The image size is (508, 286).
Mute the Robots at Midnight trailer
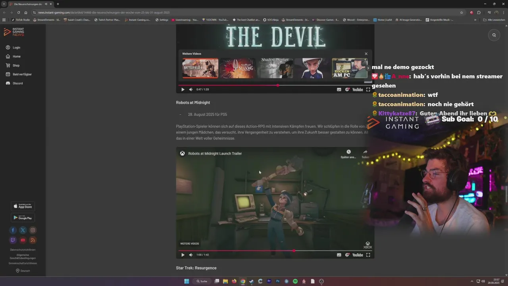[191, 255]
